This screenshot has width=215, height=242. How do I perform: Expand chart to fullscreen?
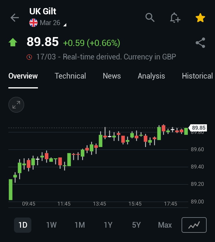(x=16, y=105)
